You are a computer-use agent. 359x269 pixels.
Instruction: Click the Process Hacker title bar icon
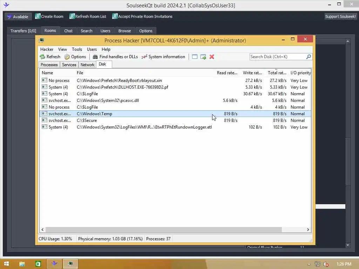[41, 41]
